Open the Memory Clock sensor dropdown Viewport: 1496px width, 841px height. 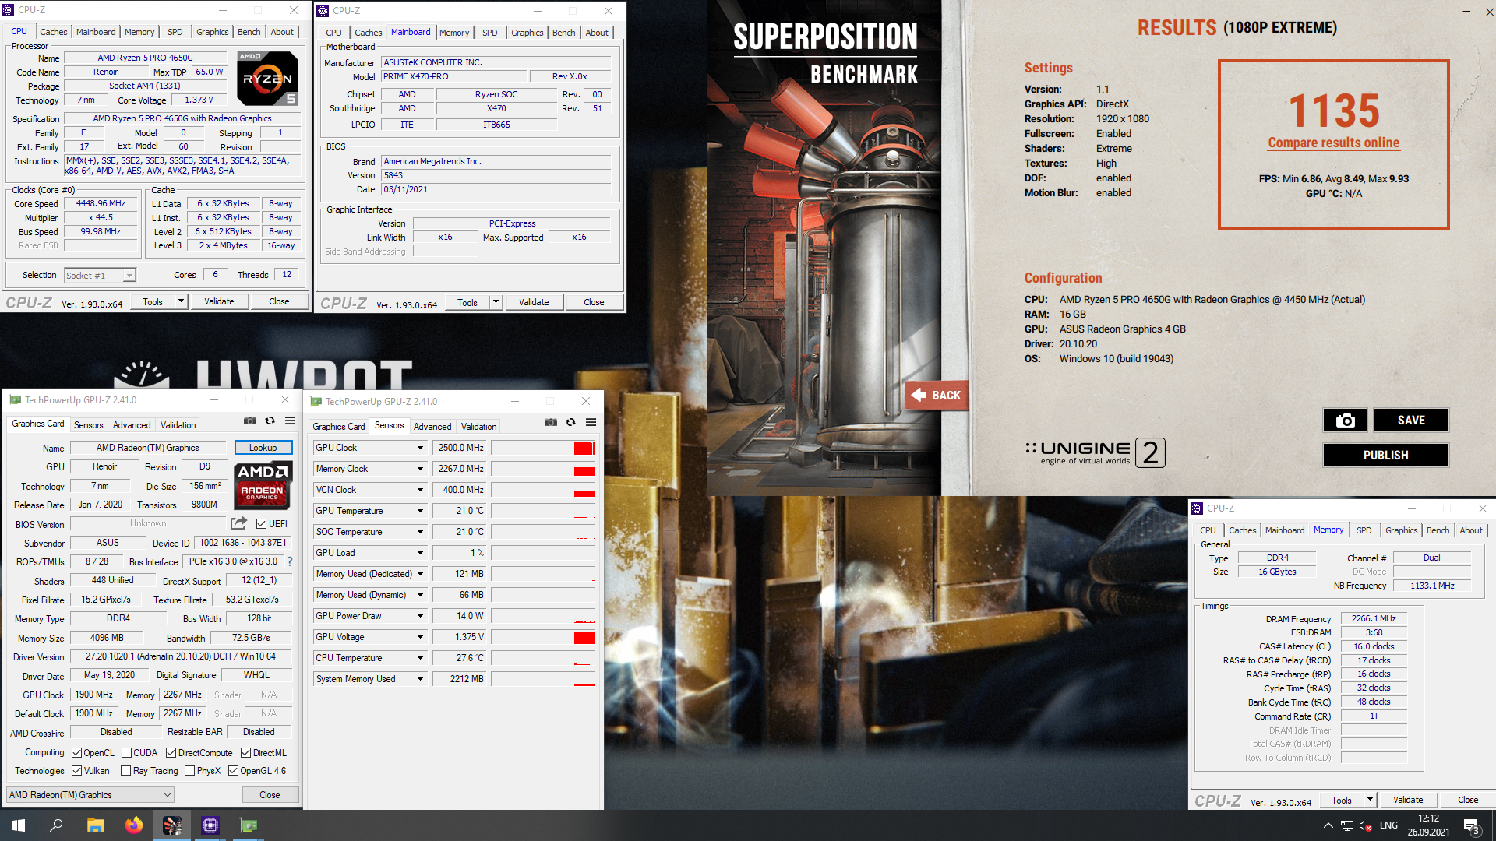(420, 469)
